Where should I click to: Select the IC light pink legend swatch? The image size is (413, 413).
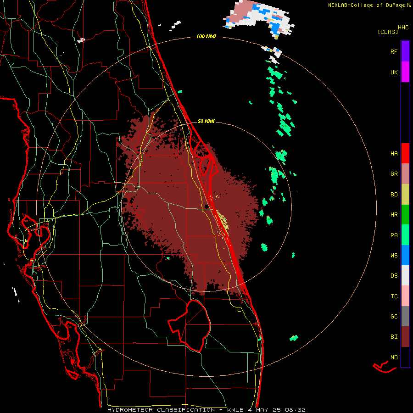(405, 296)
